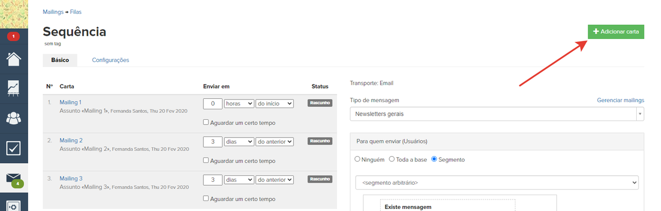Select the Básico tab
661x211 pixels.
[60, 60]
